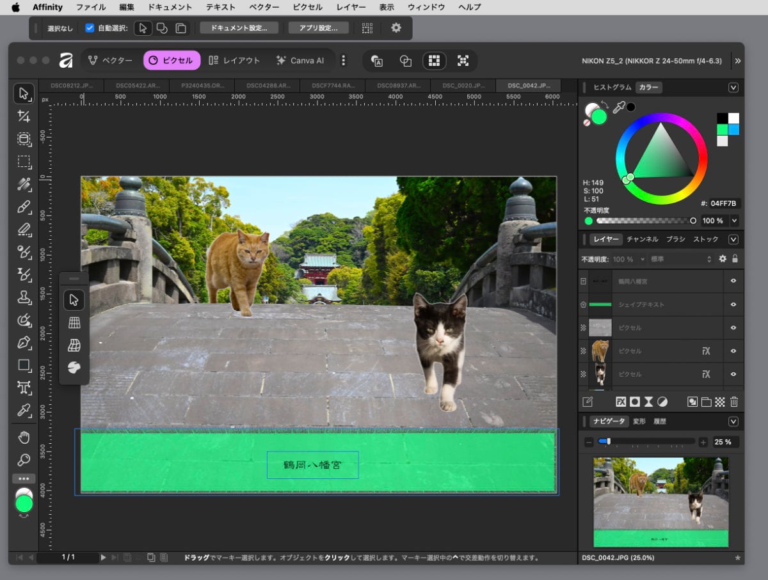Viewport: 768px width, 580px height.
Task: Click the delete layer trash icon
Action: pyautogui.click(x=733, y=402)
